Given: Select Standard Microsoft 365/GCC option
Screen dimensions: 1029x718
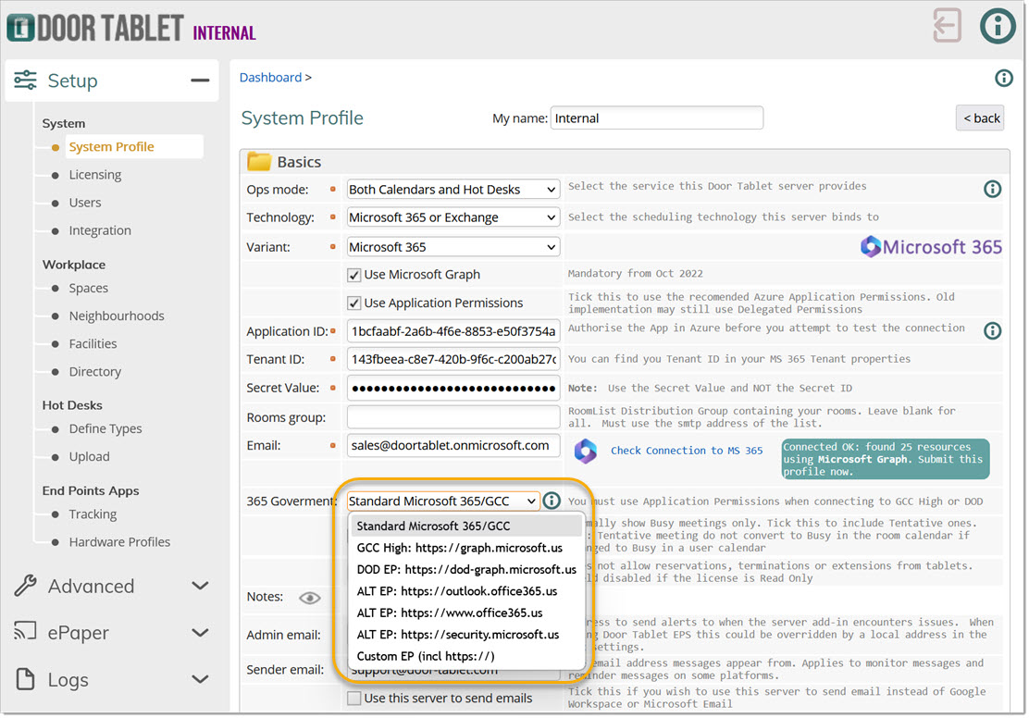Looking at the screenshot, I should click(466, 526).
